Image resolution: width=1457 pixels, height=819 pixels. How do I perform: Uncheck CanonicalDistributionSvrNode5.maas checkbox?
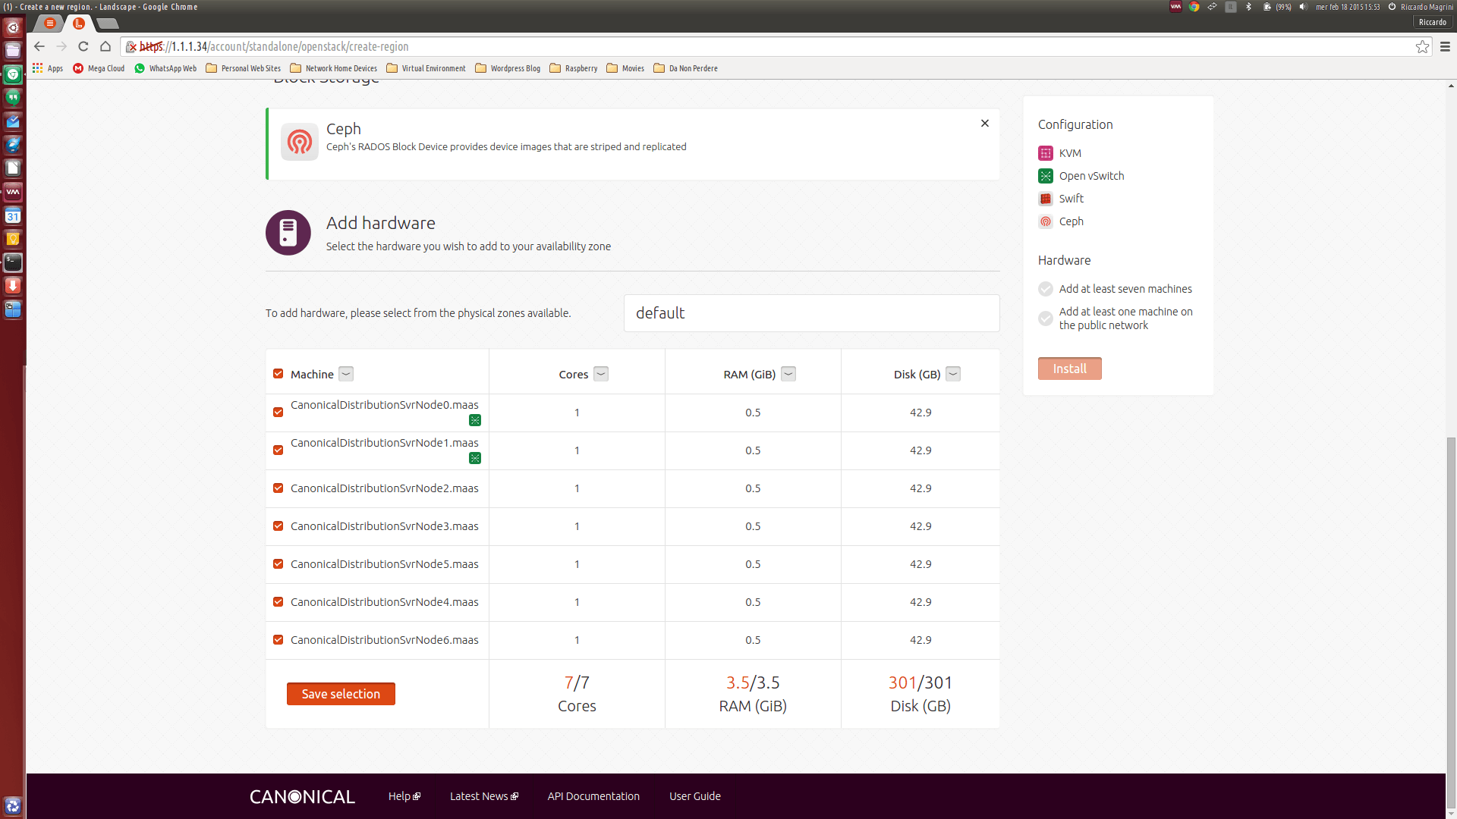pos(278,564)
